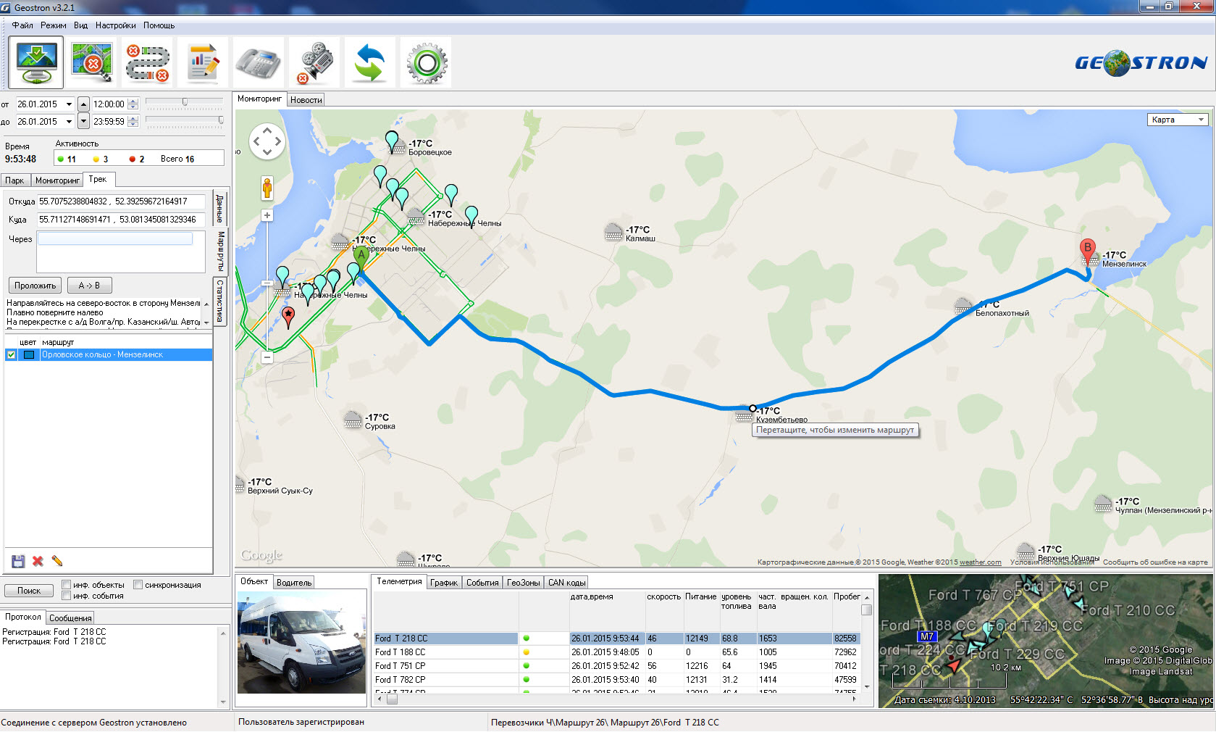
Task: Pick the Street View pegman icon
Action: tap(267, 188)
